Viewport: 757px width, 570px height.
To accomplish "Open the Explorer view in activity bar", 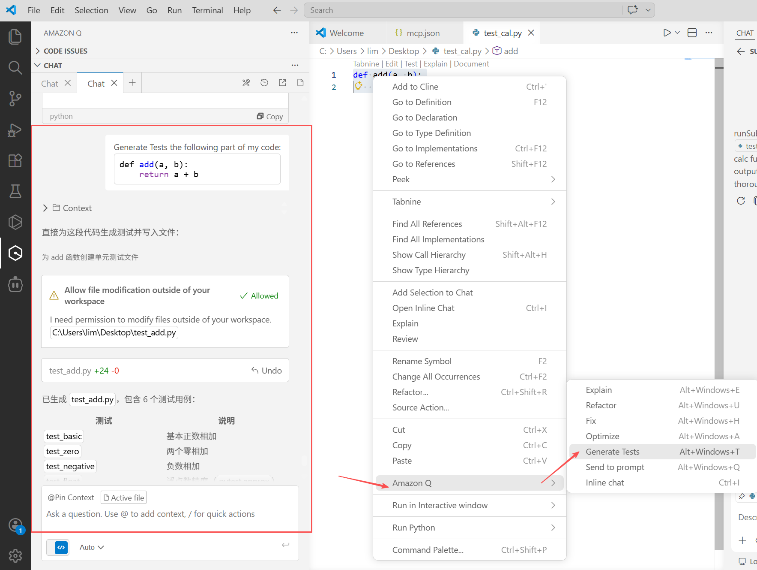I will coord(15,37).
